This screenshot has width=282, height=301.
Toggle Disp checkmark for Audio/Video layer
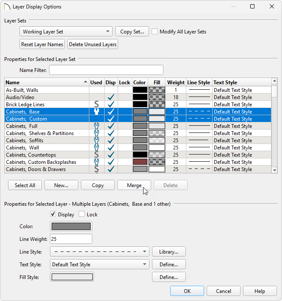click(111, 97)
